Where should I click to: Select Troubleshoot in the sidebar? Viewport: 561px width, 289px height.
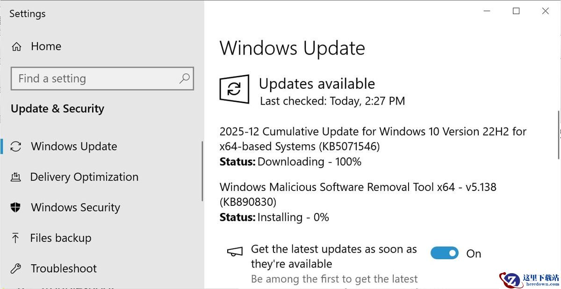tap(64, 268)
